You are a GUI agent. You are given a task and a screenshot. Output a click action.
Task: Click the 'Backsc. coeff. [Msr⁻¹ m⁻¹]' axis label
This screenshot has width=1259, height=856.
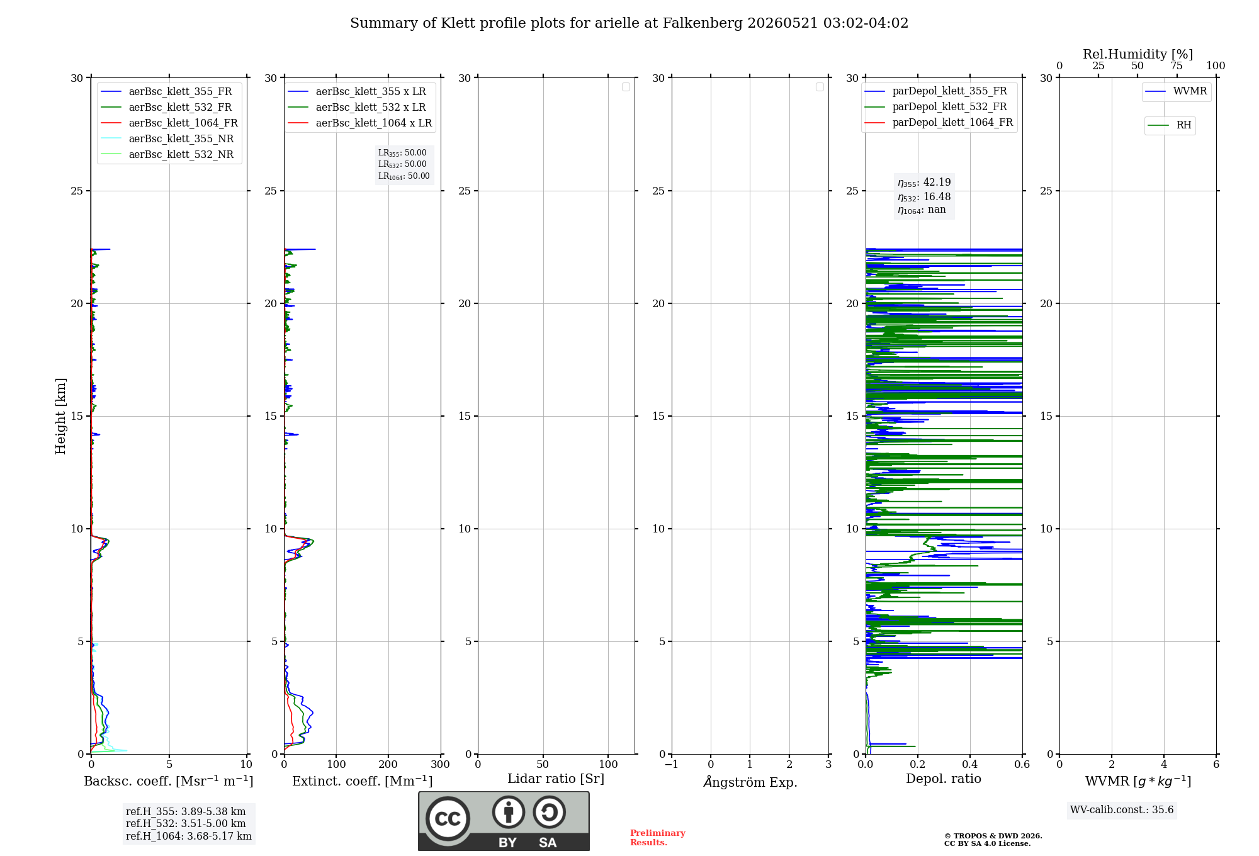pyautogui.click(x=169, y=781)
